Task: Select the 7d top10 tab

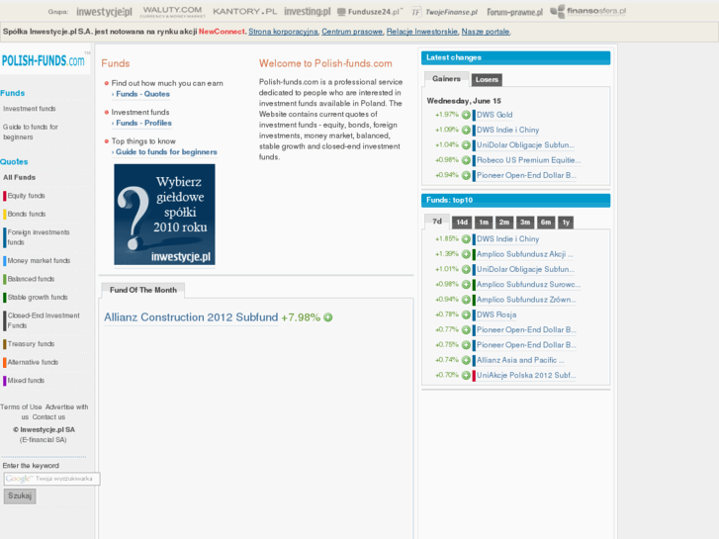Action: pyautogui.click(x=437, y=222)
